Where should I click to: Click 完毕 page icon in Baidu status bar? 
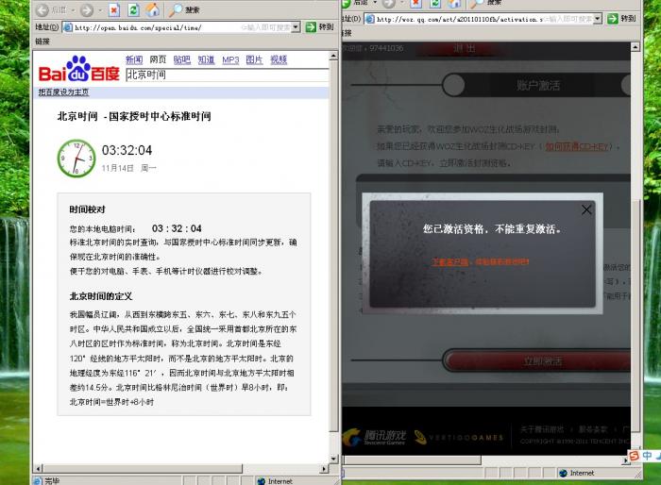coord(38,481)
